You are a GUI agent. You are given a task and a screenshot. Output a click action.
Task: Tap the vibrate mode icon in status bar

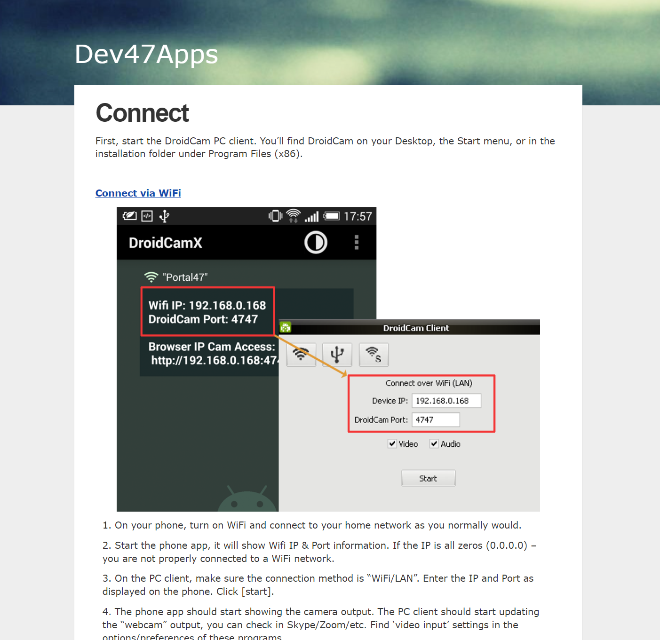(275, 216)
